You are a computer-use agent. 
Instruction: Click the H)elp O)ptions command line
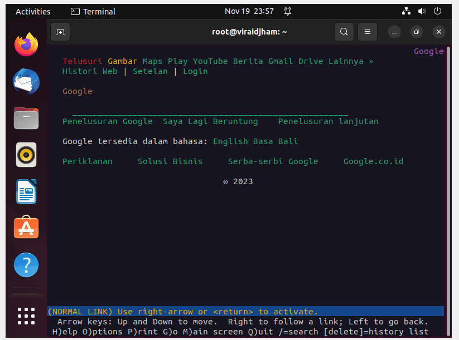(240, 332)
